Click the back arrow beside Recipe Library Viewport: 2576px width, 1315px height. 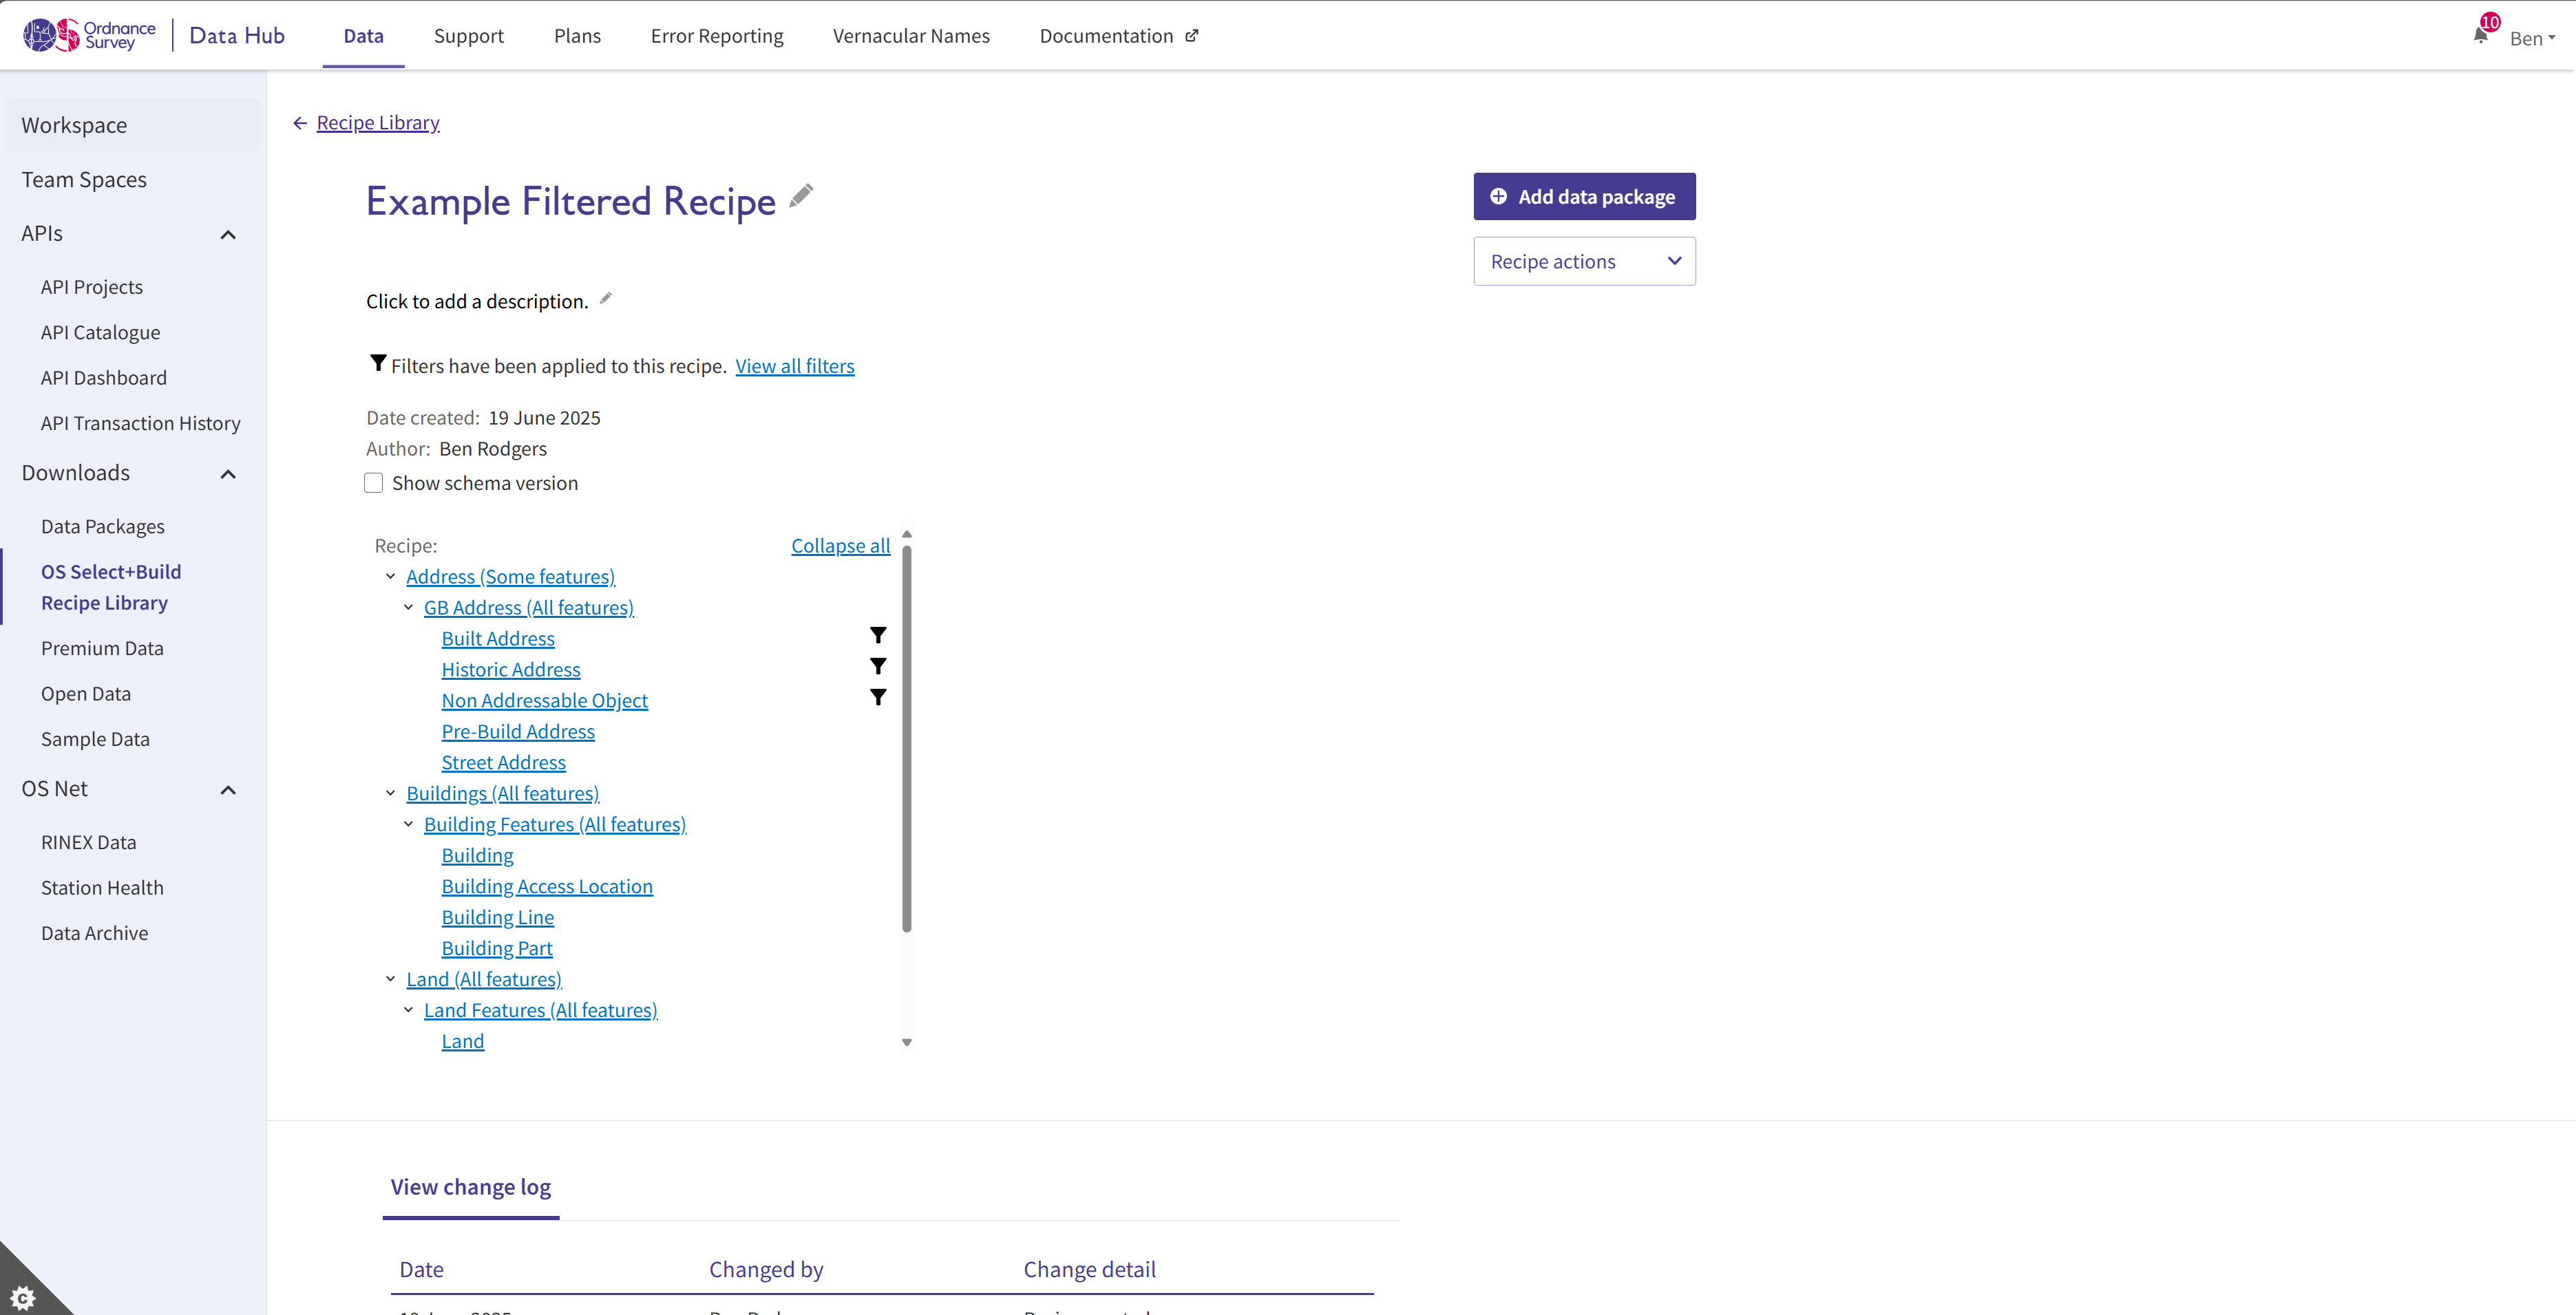(301, 122)
